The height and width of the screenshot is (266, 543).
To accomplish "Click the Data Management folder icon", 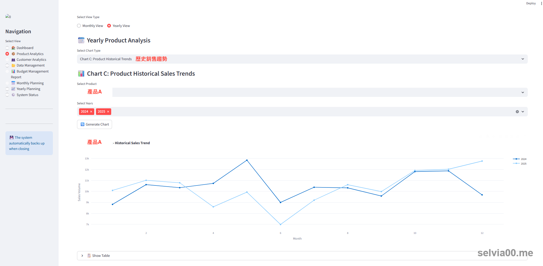I will [13, 65].
